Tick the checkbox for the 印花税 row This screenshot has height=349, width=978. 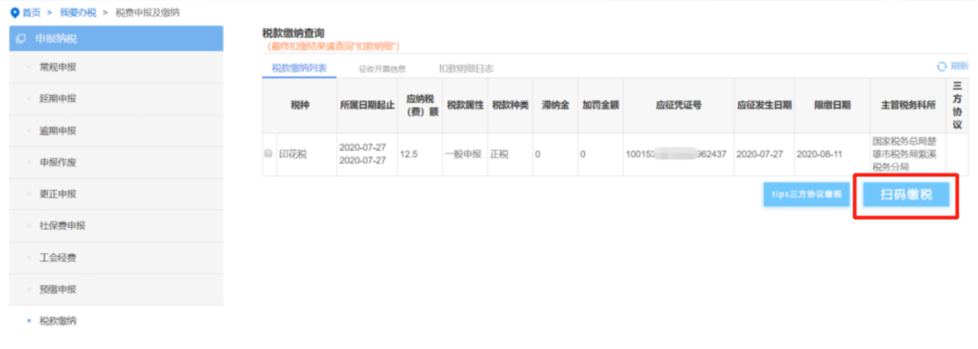pyautogui.click(x=268, y=154)
